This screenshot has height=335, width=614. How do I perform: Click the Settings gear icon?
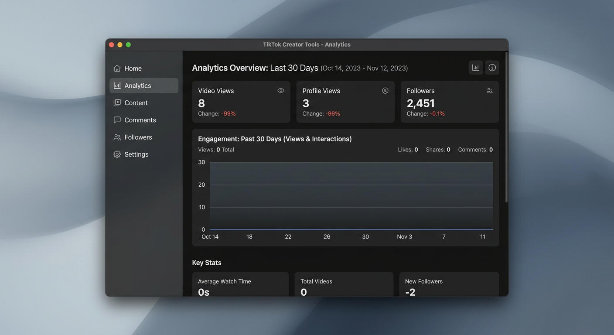[117, 154]
